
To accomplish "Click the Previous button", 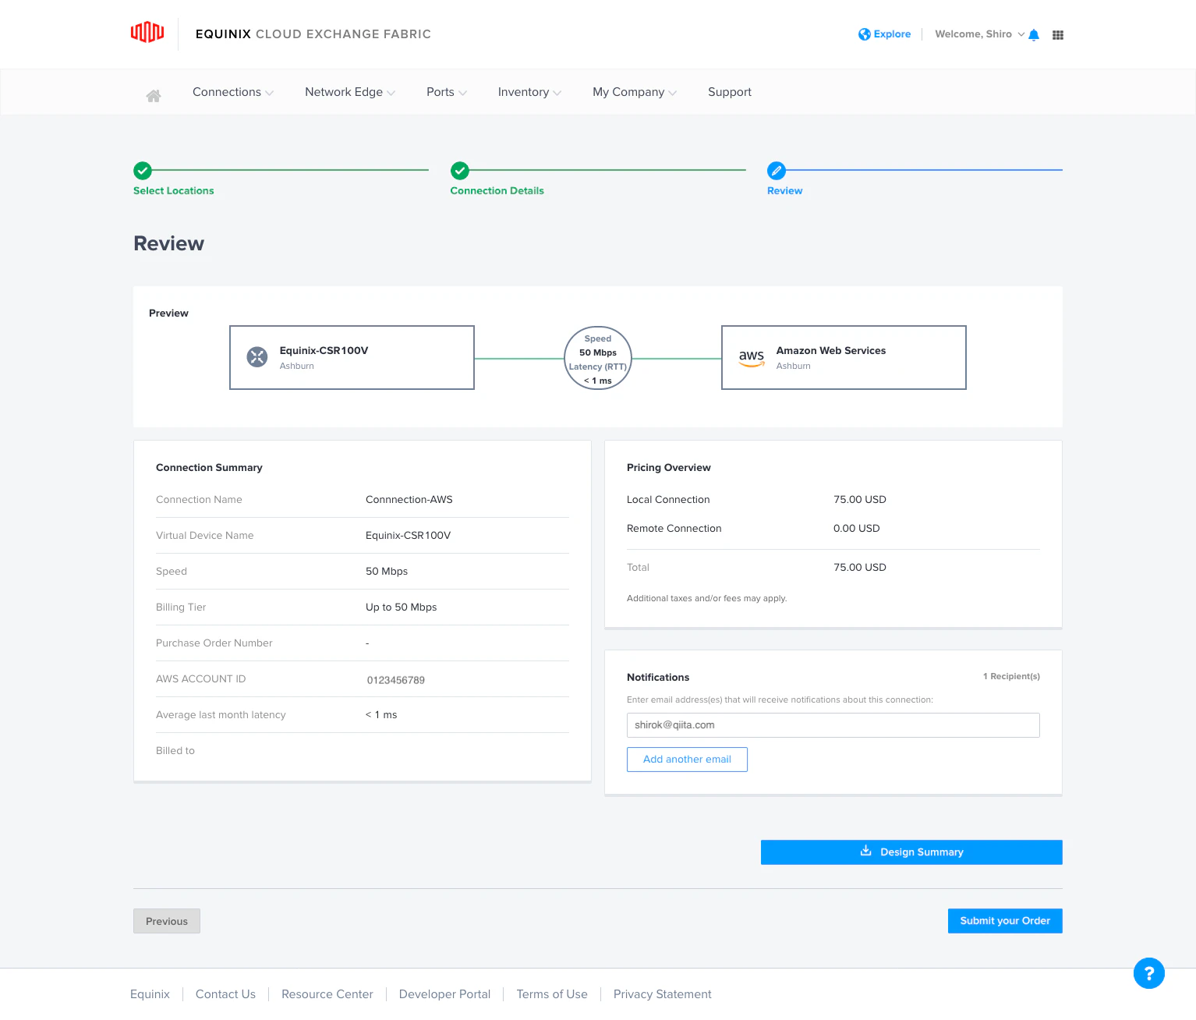I will [x=167, y=921].
